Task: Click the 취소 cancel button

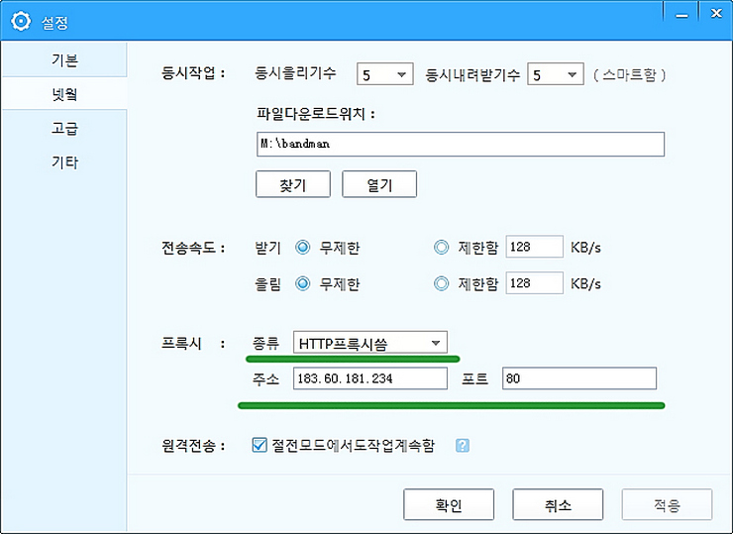Action: 558,504
